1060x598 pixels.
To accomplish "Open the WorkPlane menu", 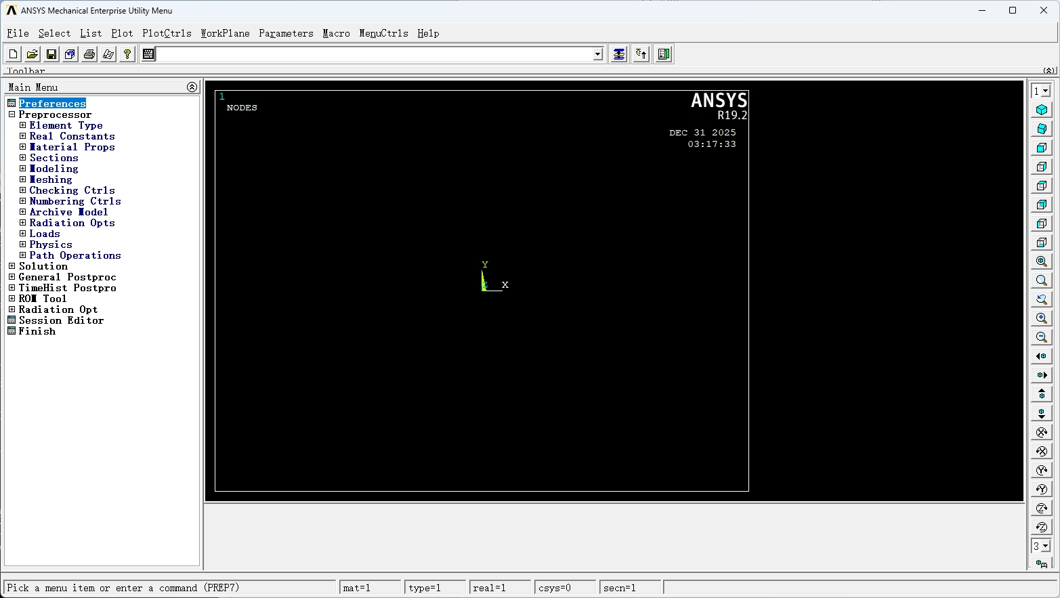I will tap(225, 33).
